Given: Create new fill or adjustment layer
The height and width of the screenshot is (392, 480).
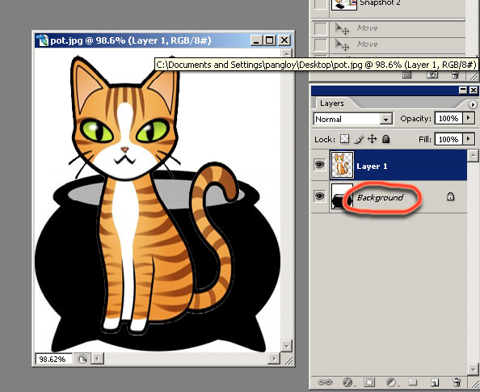Looking at the screenshot, I should pos(391,381).
